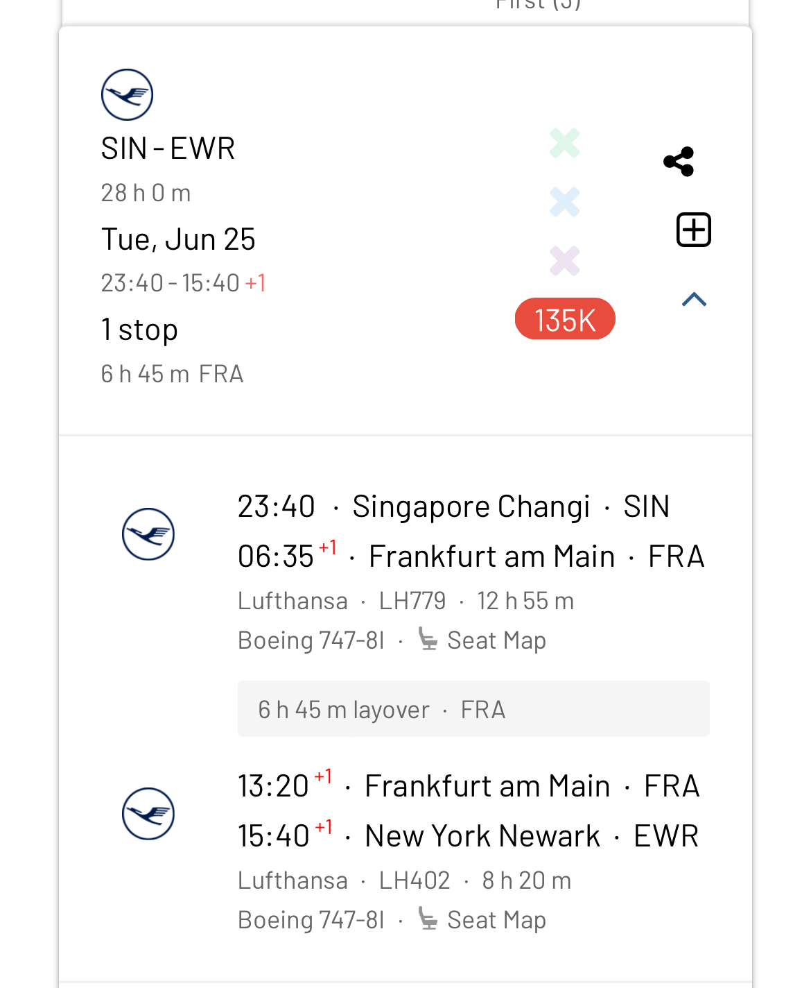Open Seat Map for flight LH779
Image resolution: width=811 pixels, height=988 pixels.
496,640
